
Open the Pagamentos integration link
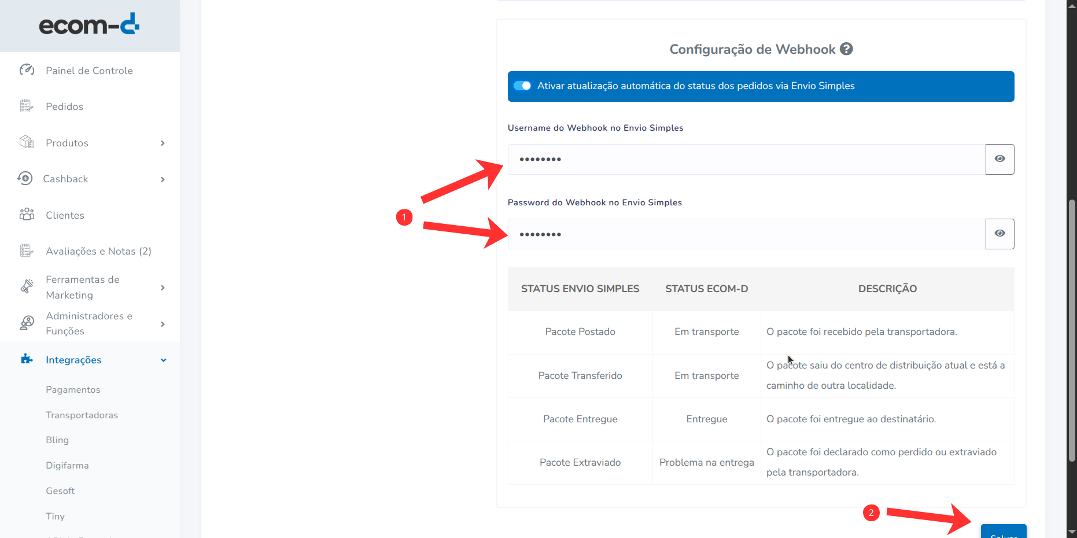click(x=73, y=389)
